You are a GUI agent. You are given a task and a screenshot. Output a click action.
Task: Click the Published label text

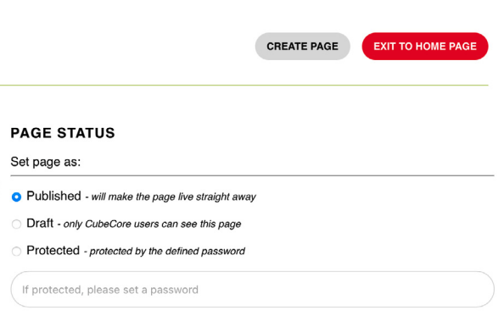tap(53, 196)
